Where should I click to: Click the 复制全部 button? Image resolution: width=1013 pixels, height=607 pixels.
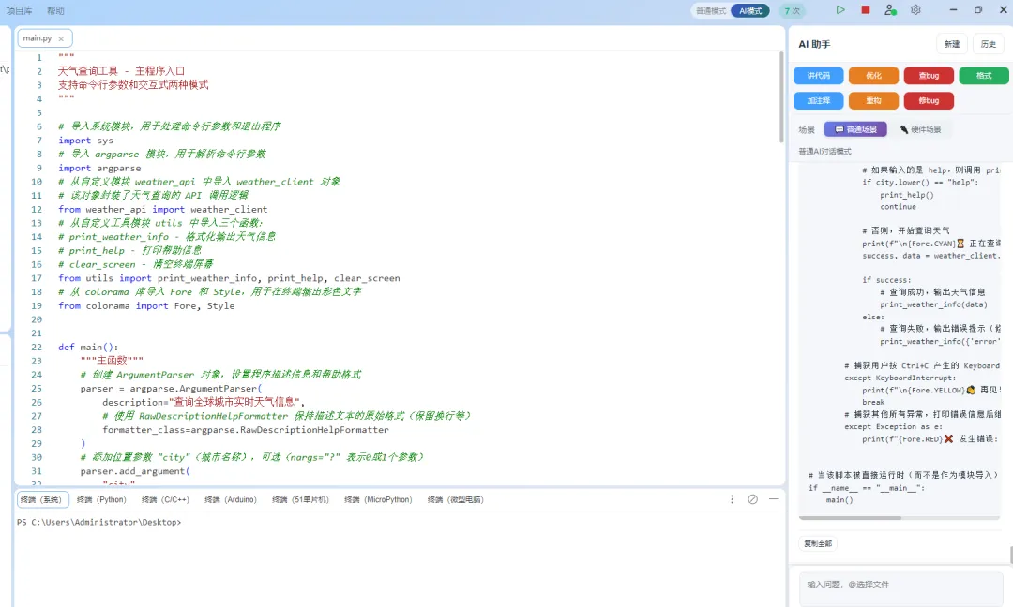point(818,544)
